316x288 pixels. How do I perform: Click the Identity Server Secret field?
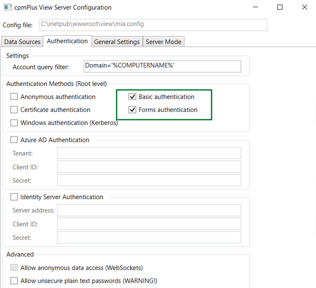(149, 238)
